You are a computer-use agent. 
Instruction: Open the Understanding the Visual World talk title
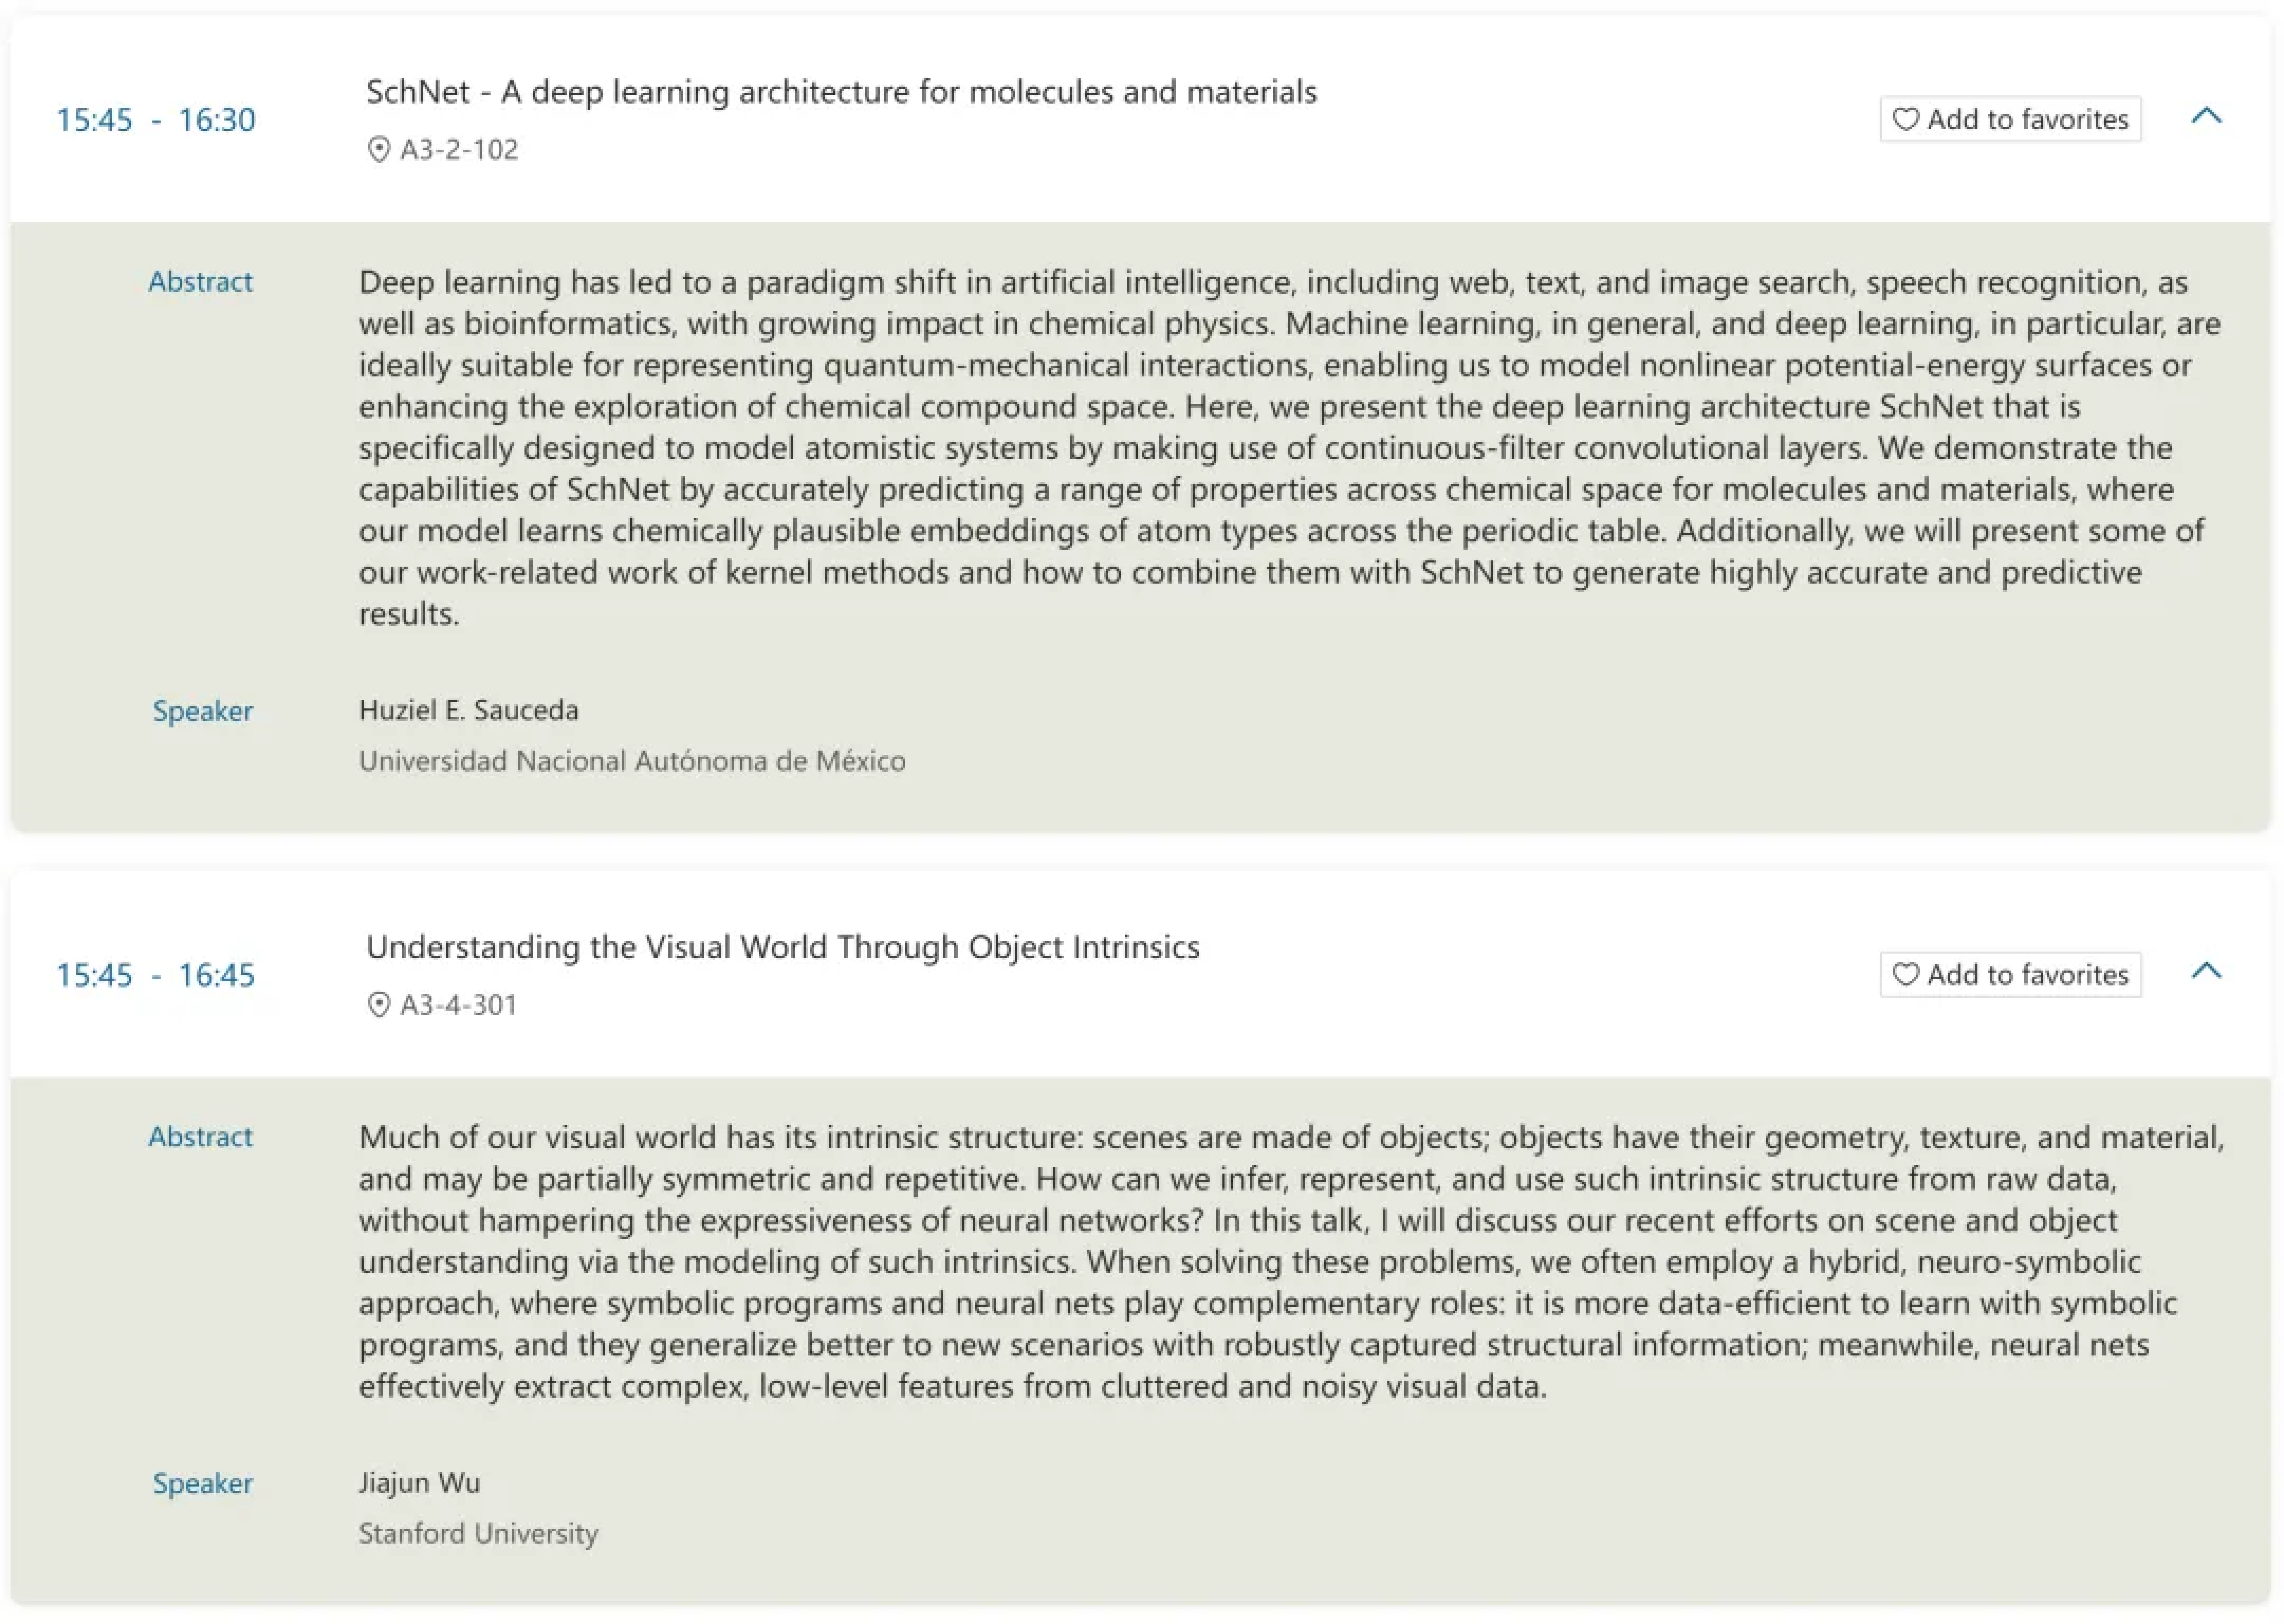[x=782, y=947]
